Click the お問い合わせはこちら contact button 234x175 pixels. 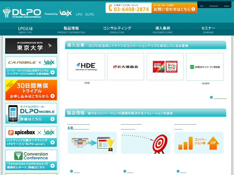pyautogui.click(x=174, y=8)
